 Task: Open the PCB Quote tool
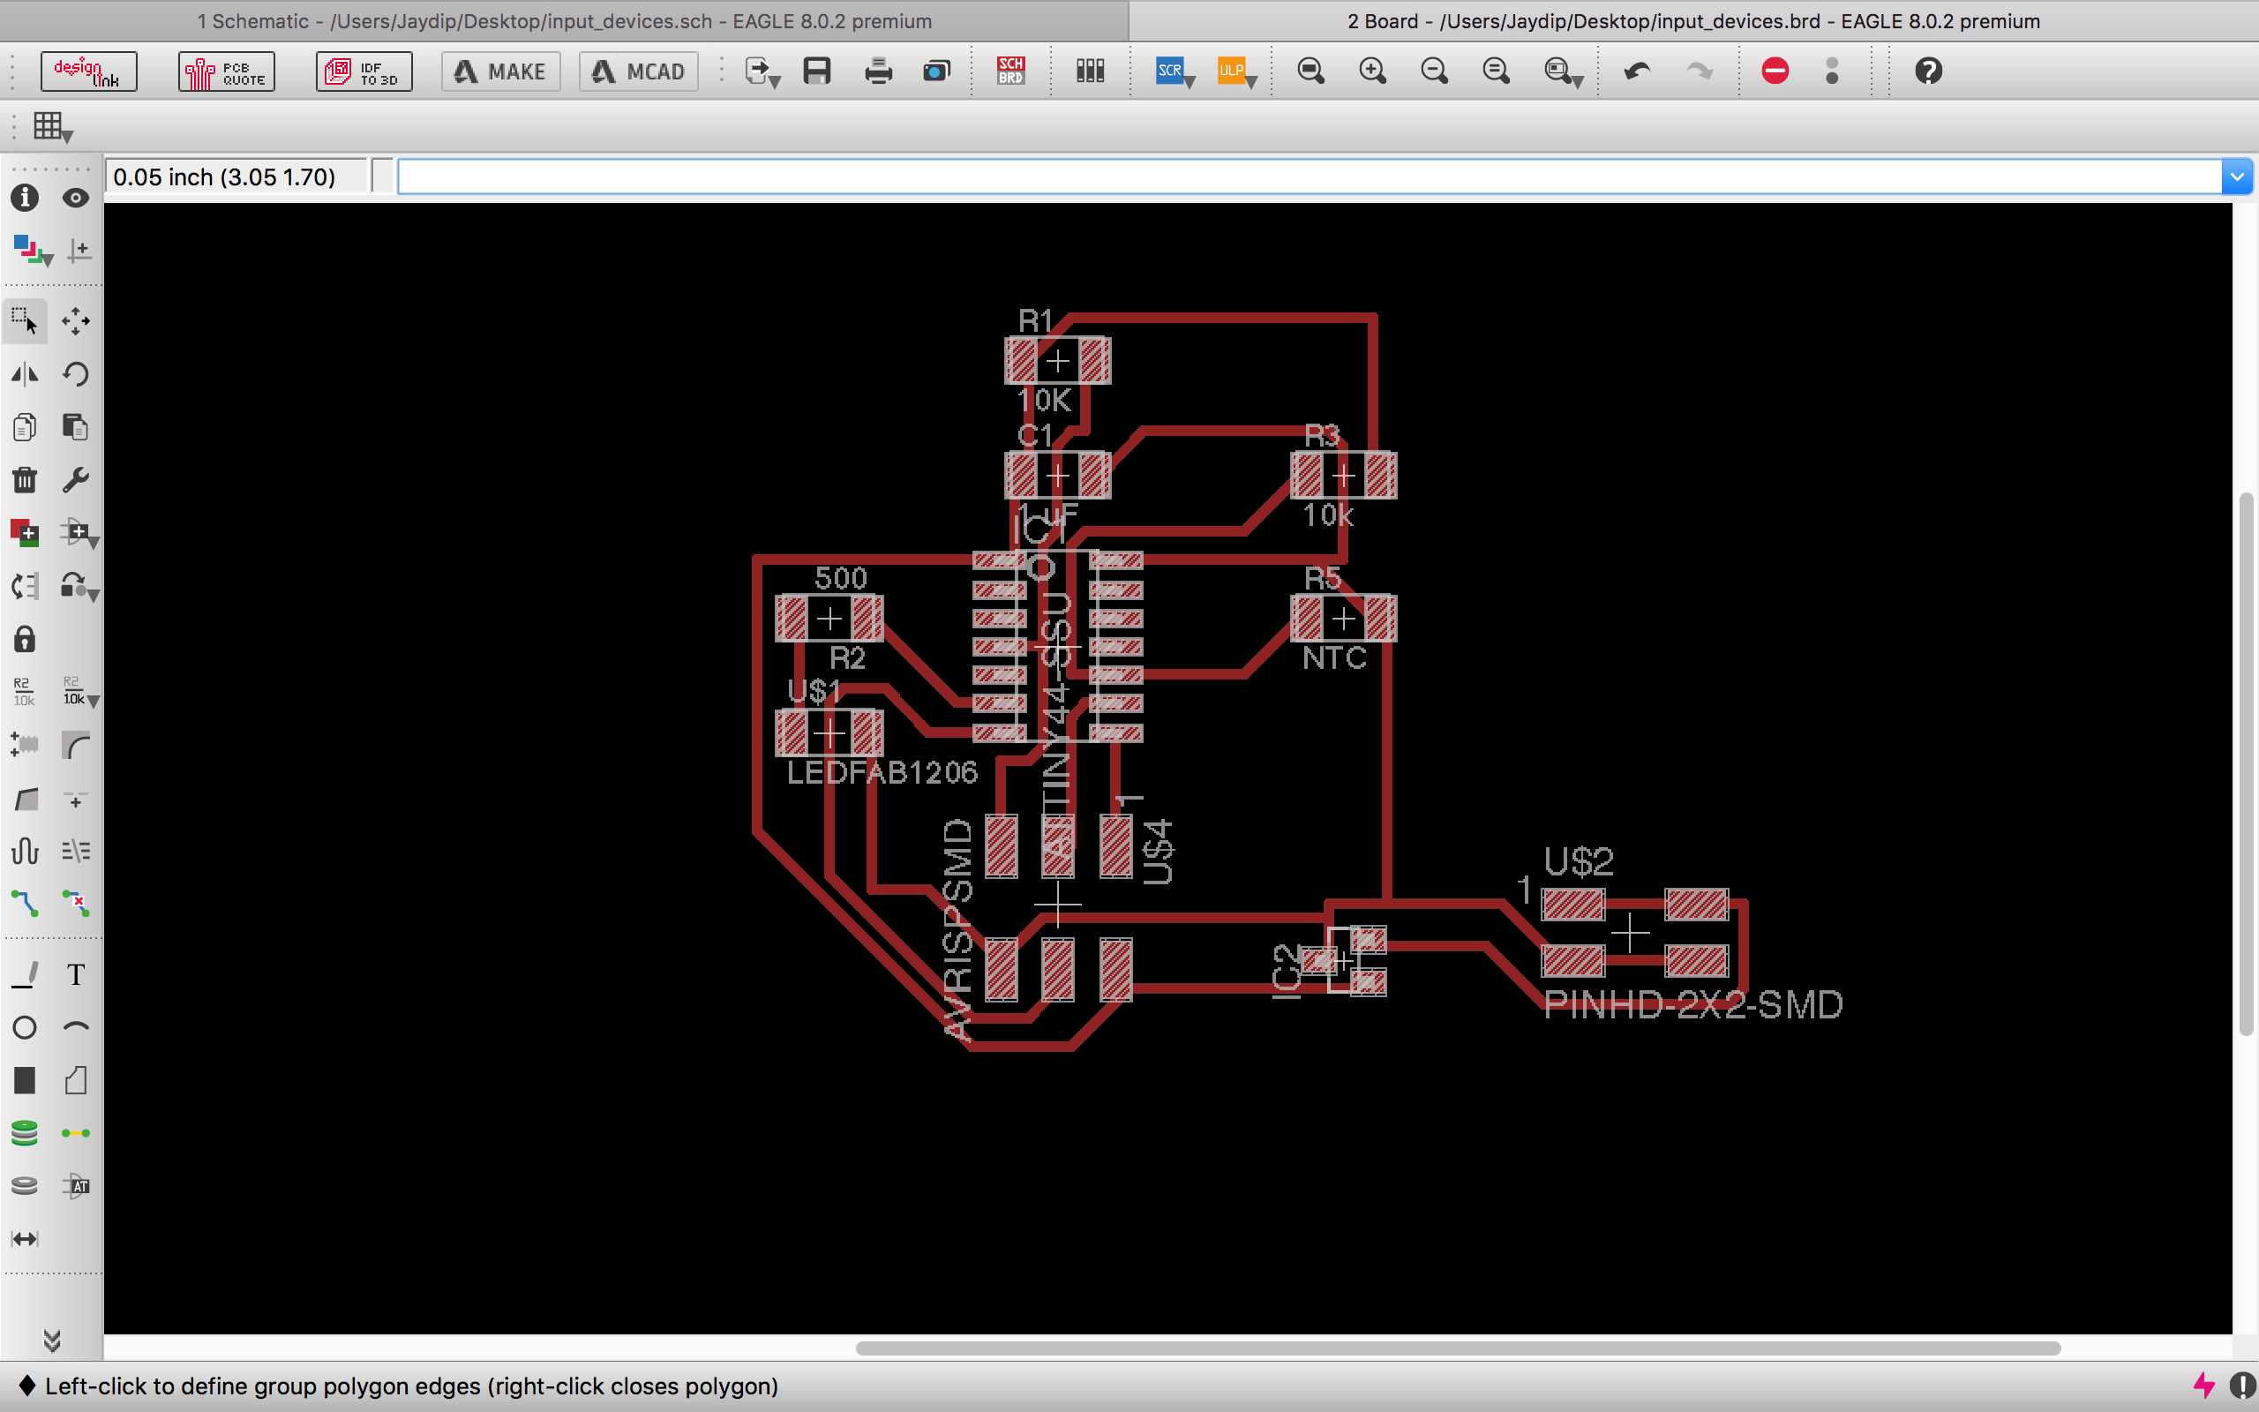coord(226,71)
